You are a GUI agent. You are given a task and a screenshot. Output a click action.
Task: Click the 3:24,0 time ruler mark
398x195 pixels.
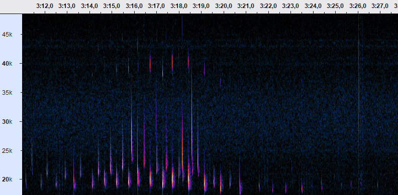click(313, 6)
